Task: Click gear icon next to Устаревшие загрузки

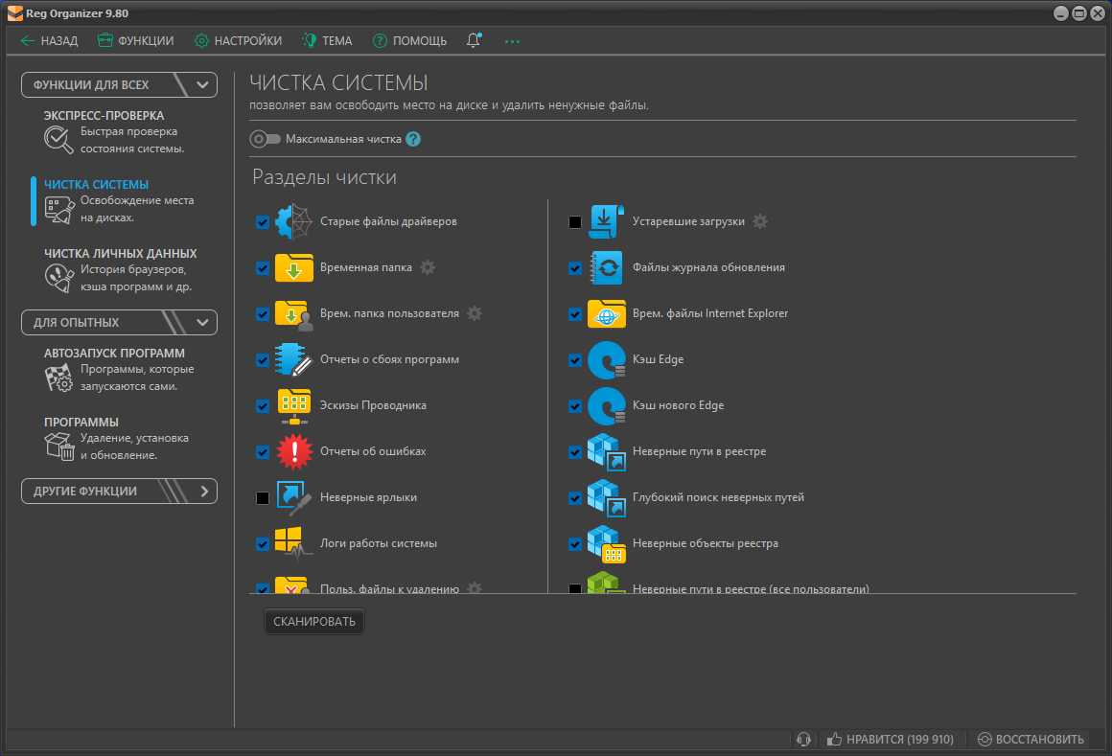Action: pos(760,221)
